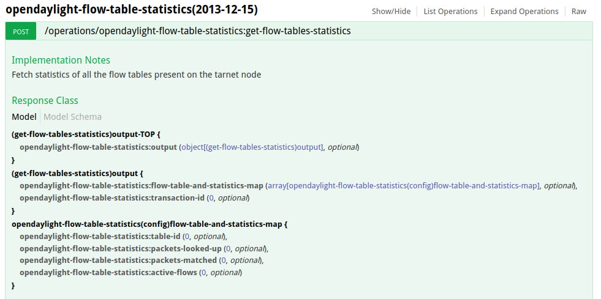Click the Implementation Notes heading
The height and width of the screenshot is (299, 601).
61,60
